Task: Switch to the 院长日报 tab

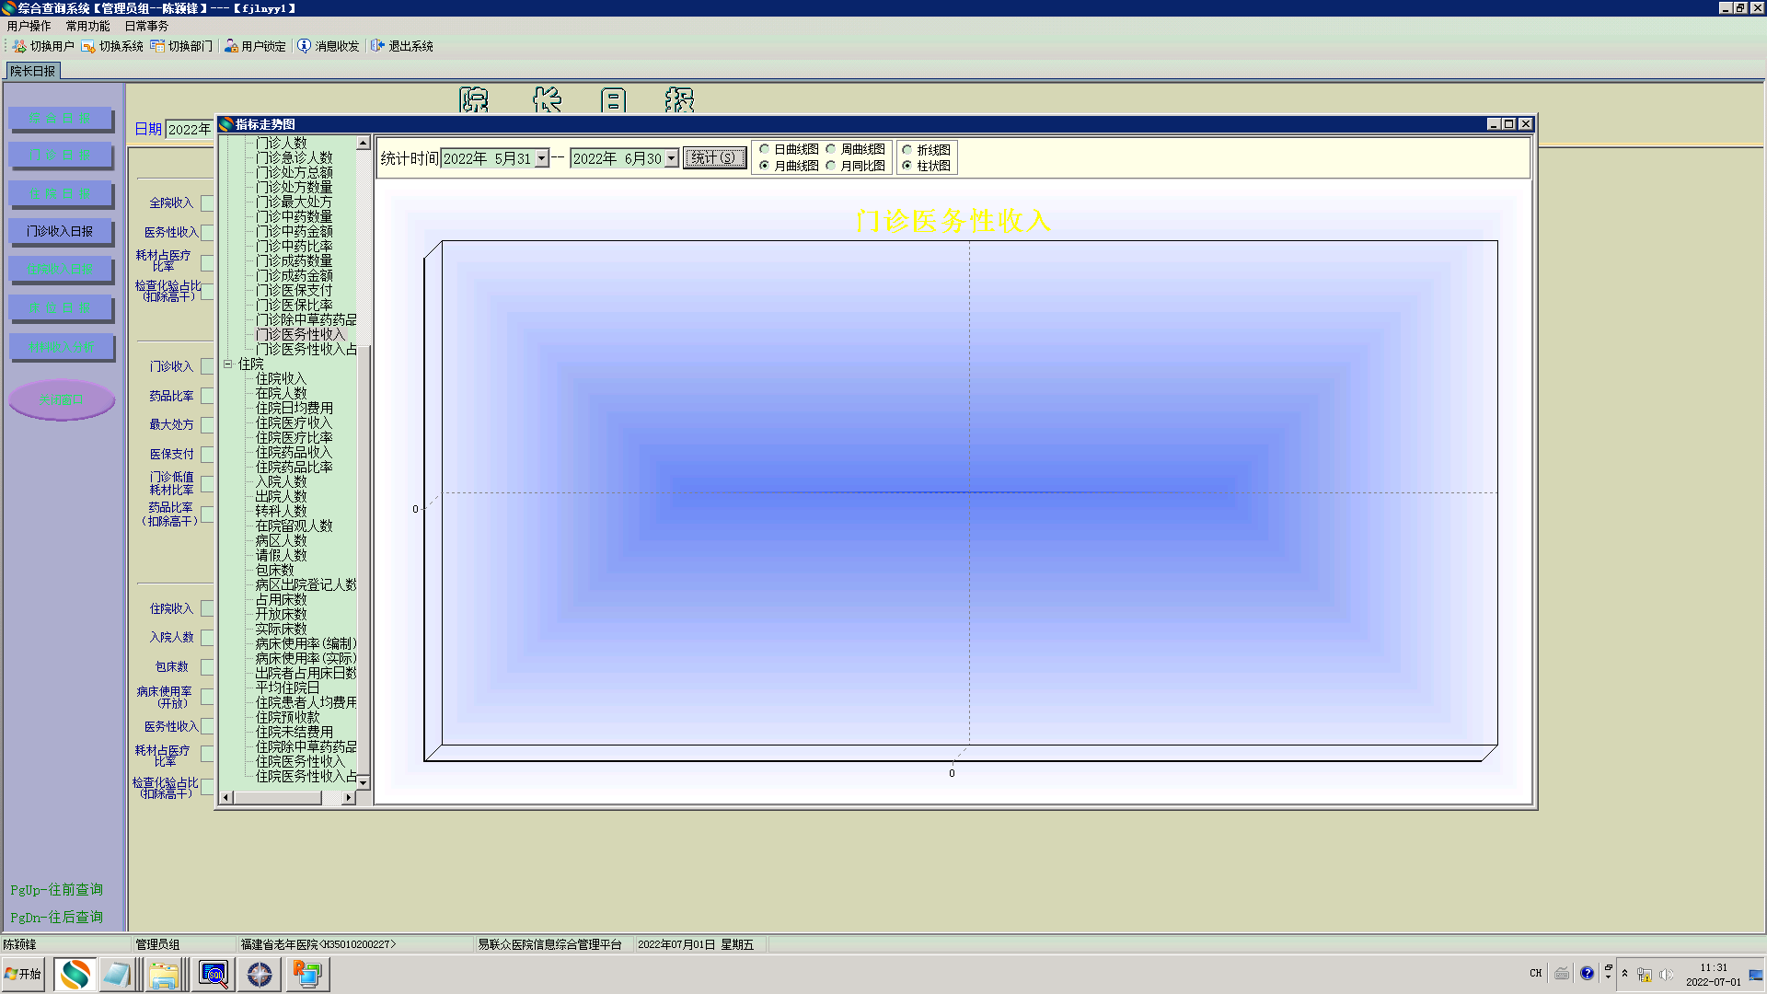Action: (x=33, y=71)
